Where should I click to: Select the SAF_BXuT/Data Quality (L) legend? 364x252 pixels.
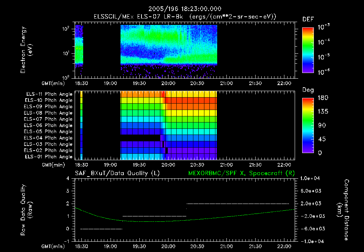[x=117, y=173]
